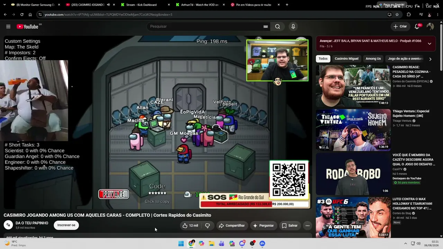Close the Stream - Kick Dashboard tab

click(x=169, y=5)
